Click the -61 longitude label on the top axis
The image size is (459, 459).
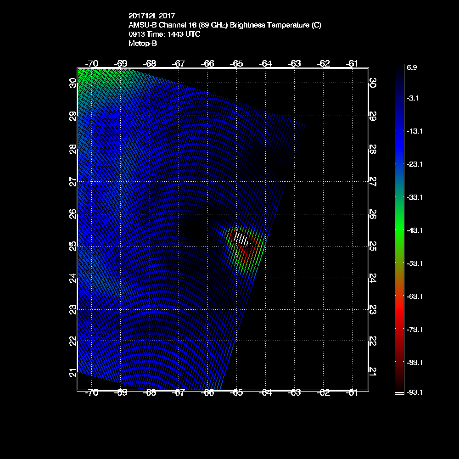click(352, 64)
